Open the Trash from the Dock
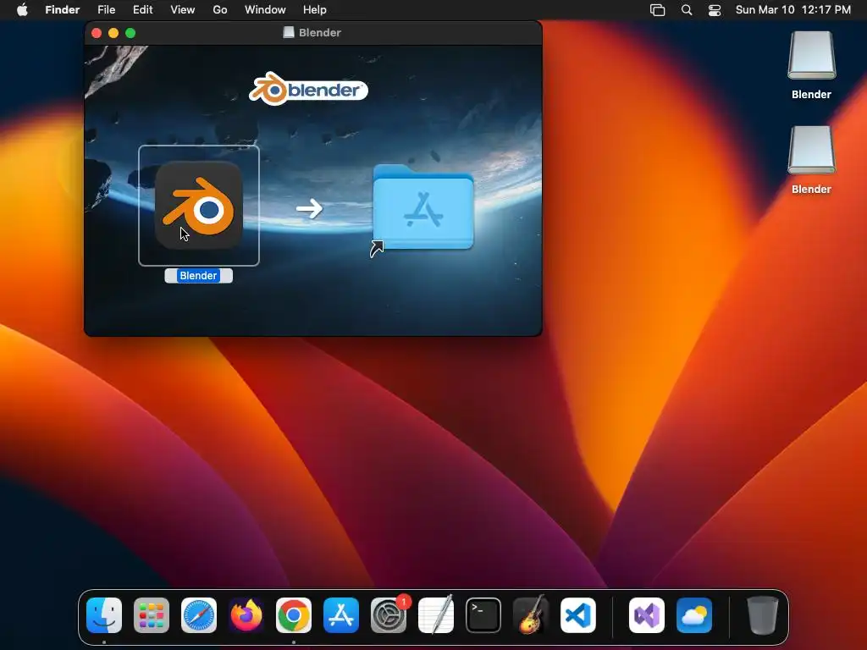Image resolution: width=867 pixels, height=650 pixels. (x=763, y=615)
